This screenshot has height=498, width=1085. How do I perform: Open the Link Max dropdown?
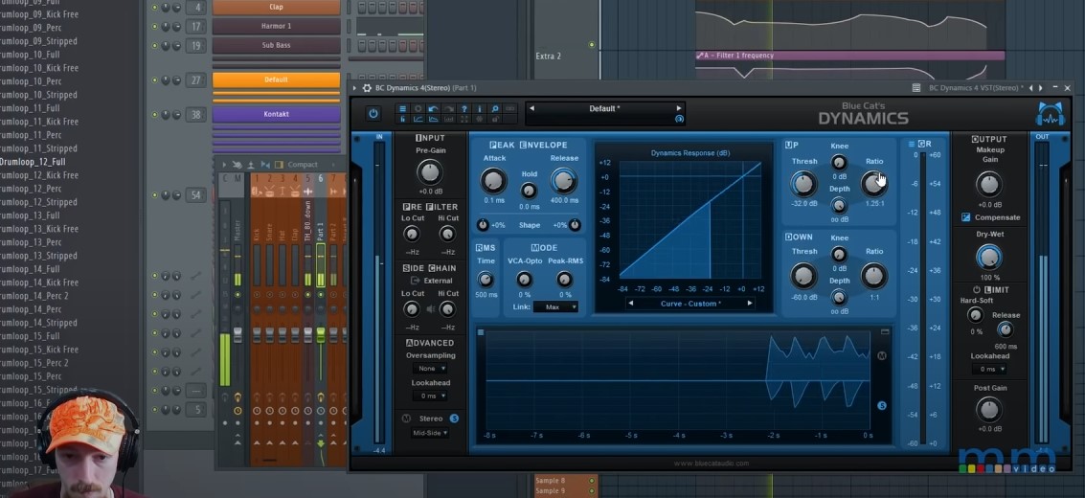(x=555, y=306)
